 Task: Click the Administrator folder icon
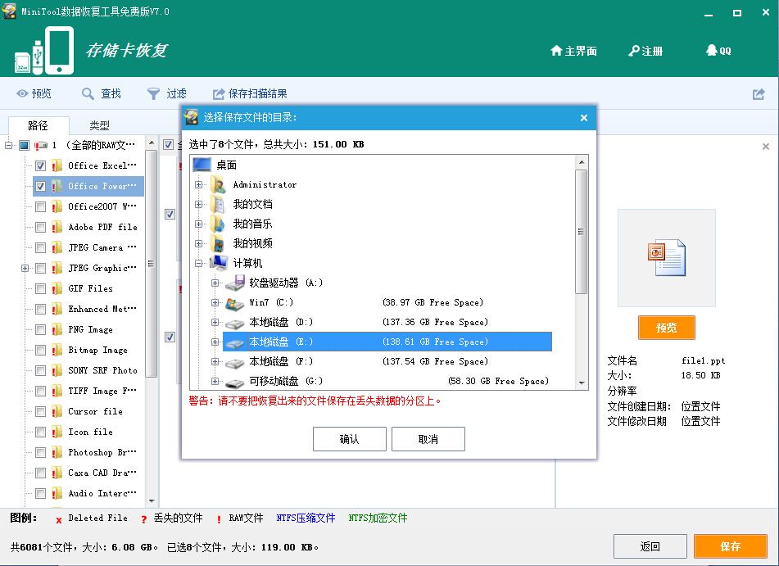tap(218, 185)
